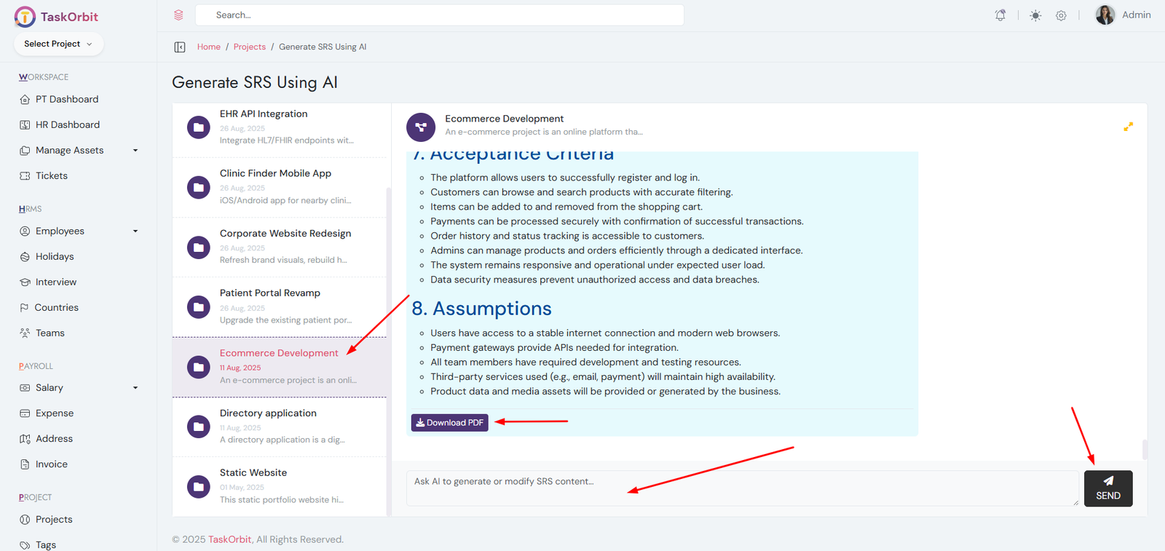Go to HR Dashboard
The image size is (1165, 551).
pos(67,125)
